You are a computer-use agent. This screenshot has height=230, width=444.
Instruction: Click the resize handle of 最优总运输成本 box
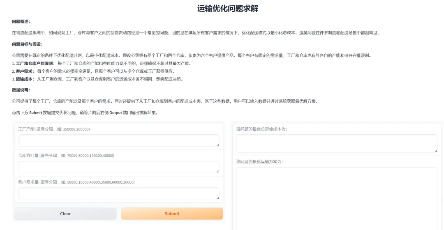435,151
